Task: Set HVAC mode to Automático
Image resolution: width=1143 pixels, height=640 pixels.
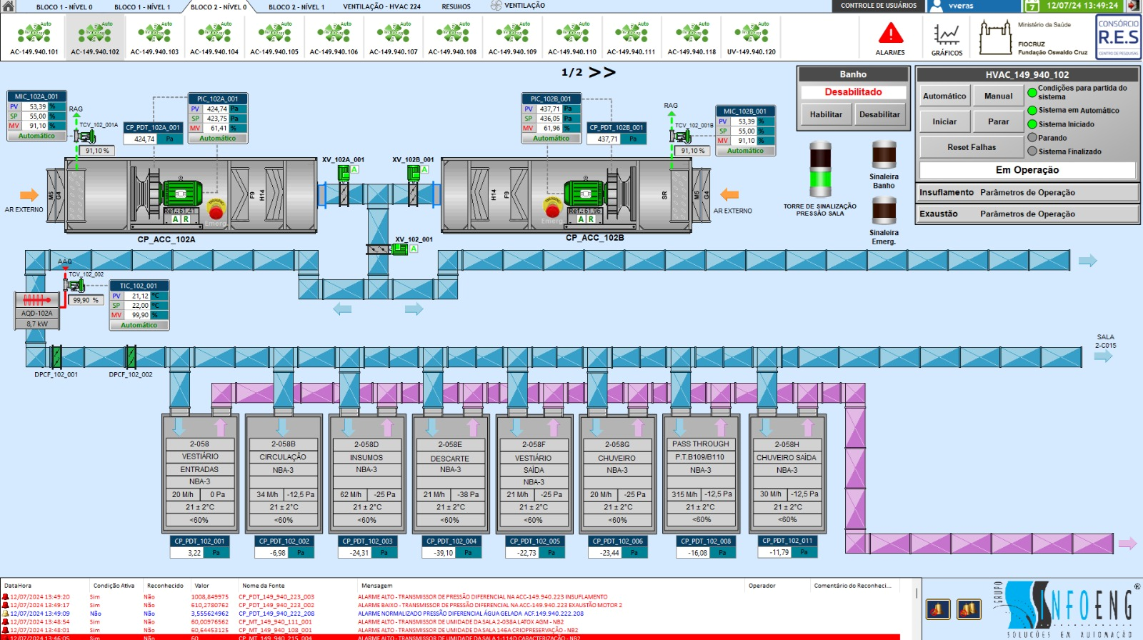Action: (944, 96)
